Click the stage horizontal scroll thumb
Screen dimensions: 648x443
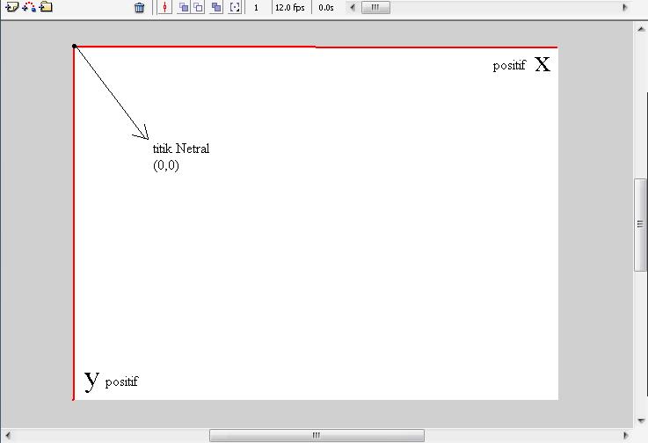click(x=317, y=435)
